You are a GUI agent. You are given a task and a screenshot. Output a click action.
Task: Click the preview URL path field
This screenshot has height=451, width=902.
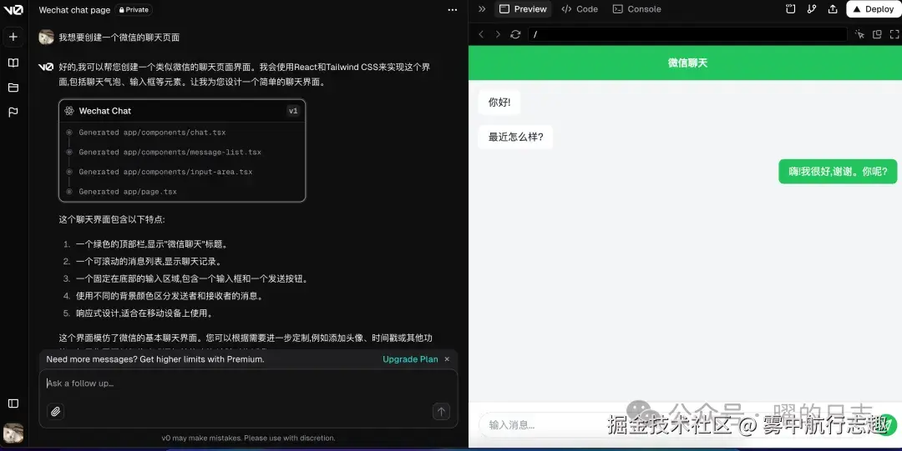point(687,34)
